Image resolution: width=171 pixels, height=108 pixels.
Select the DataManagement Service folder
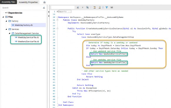pyautogui.click(x=26, y=33)
